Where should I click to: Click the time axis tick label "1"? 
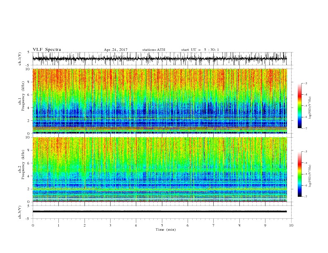click(x=58, y=225)
